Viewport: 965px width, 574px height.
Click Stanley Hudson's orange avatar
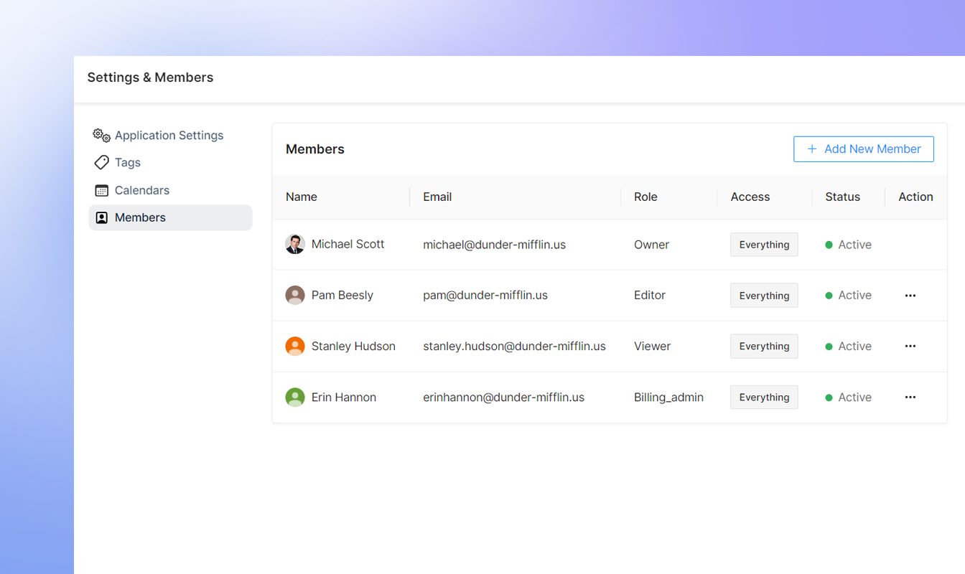click(x=295, y=346)
